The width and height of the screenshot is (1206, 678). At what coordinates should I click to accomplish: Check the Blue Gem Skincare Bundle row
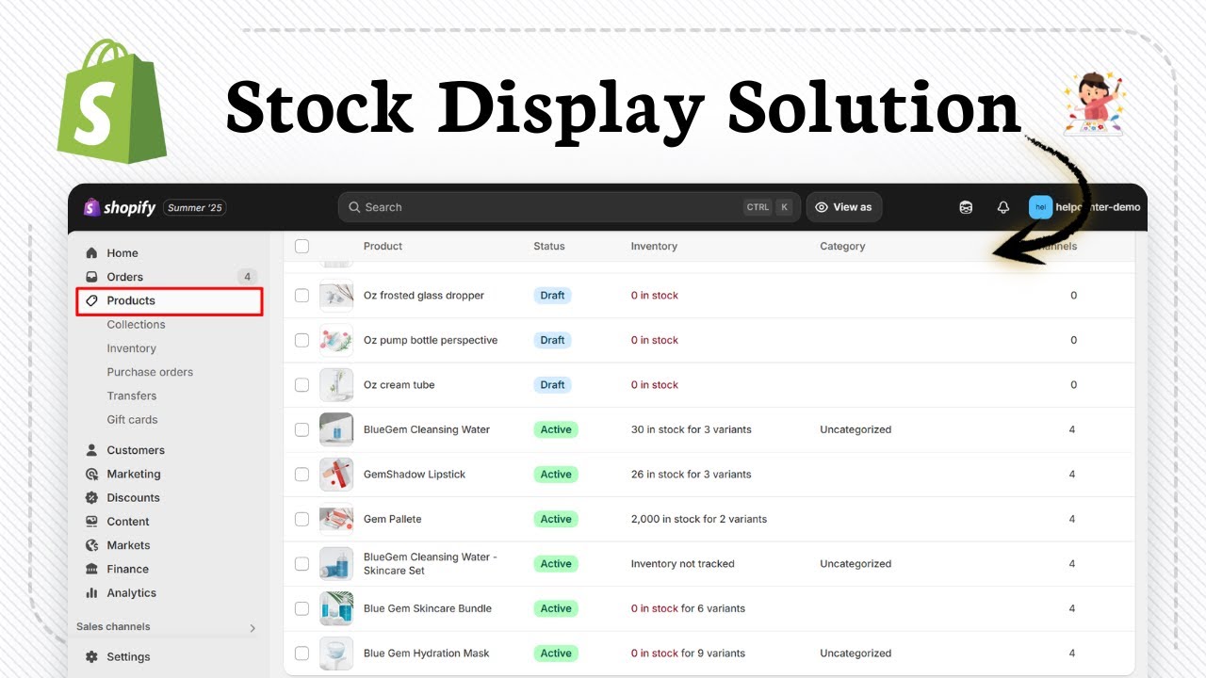301,608
